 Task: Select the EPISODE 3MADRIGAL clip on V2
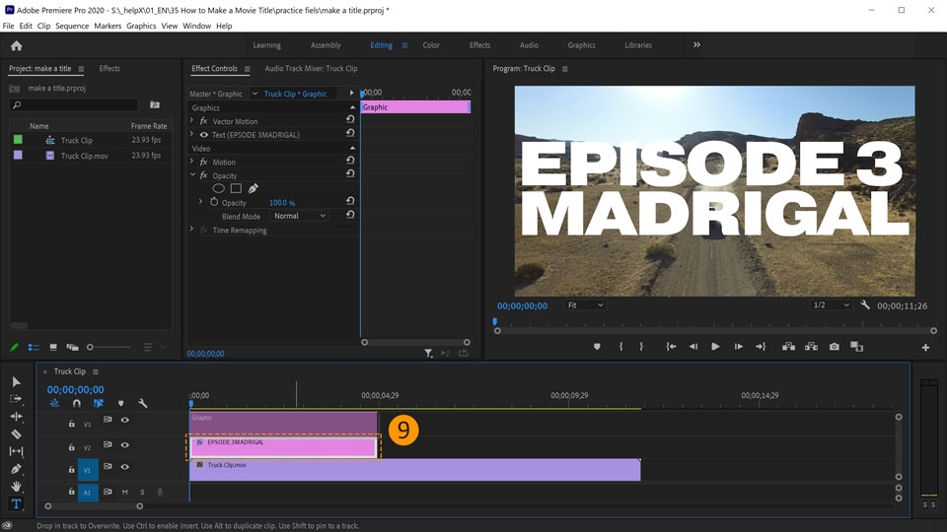(x=282, y=447)
